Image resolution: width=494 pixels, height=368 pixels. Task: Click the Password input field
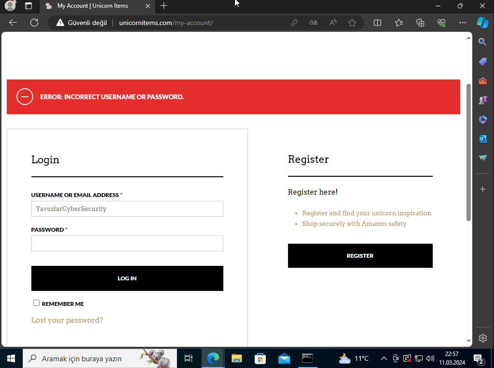(x=127, y=243)
